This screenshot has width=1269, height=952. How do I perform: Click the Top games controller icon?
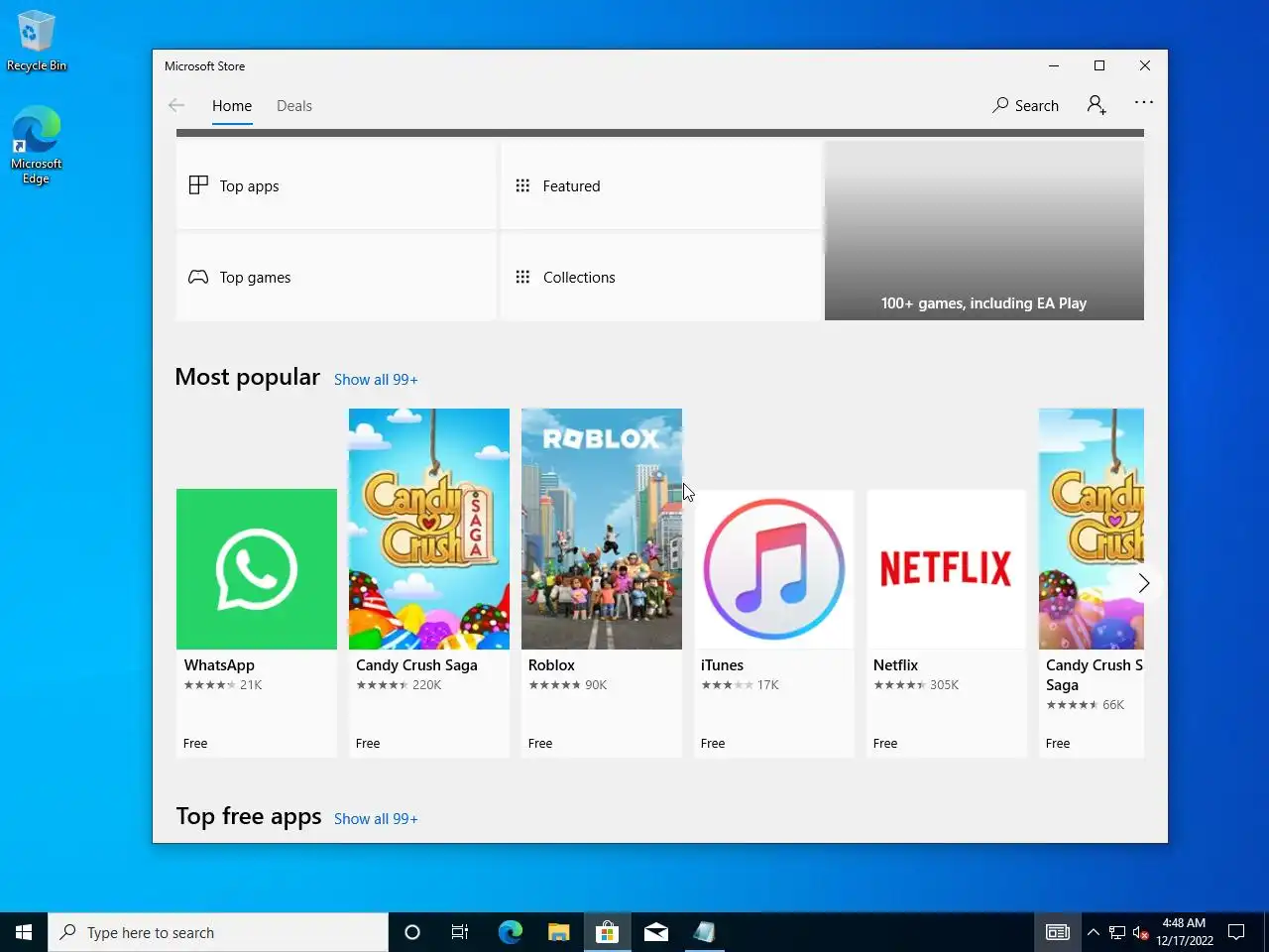click(198, 277)
